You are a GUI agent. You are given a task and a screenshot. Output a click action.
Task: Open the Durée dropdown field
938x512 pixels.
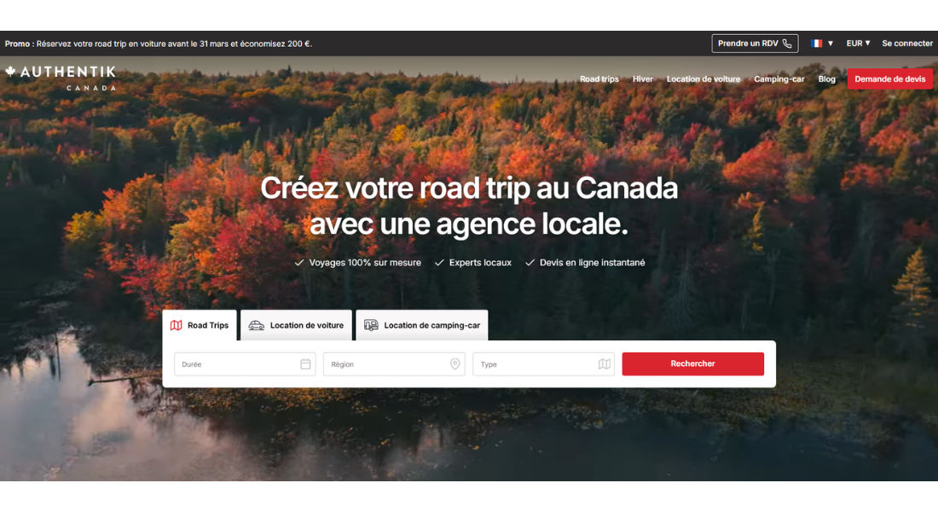245,364
